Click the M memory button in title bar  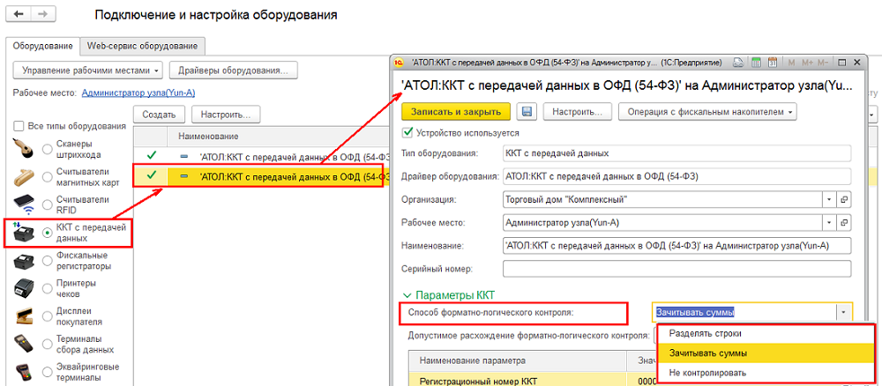[x=791, y=63]
